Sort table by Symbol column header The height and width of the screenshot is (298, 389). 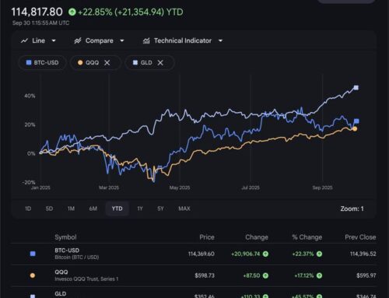pyautogui.click(x=65, y=237)
